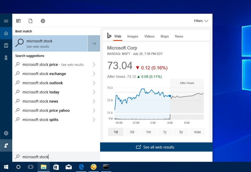
Task: Click the search box with 'microsoft stock'
Action: point(56,157)
